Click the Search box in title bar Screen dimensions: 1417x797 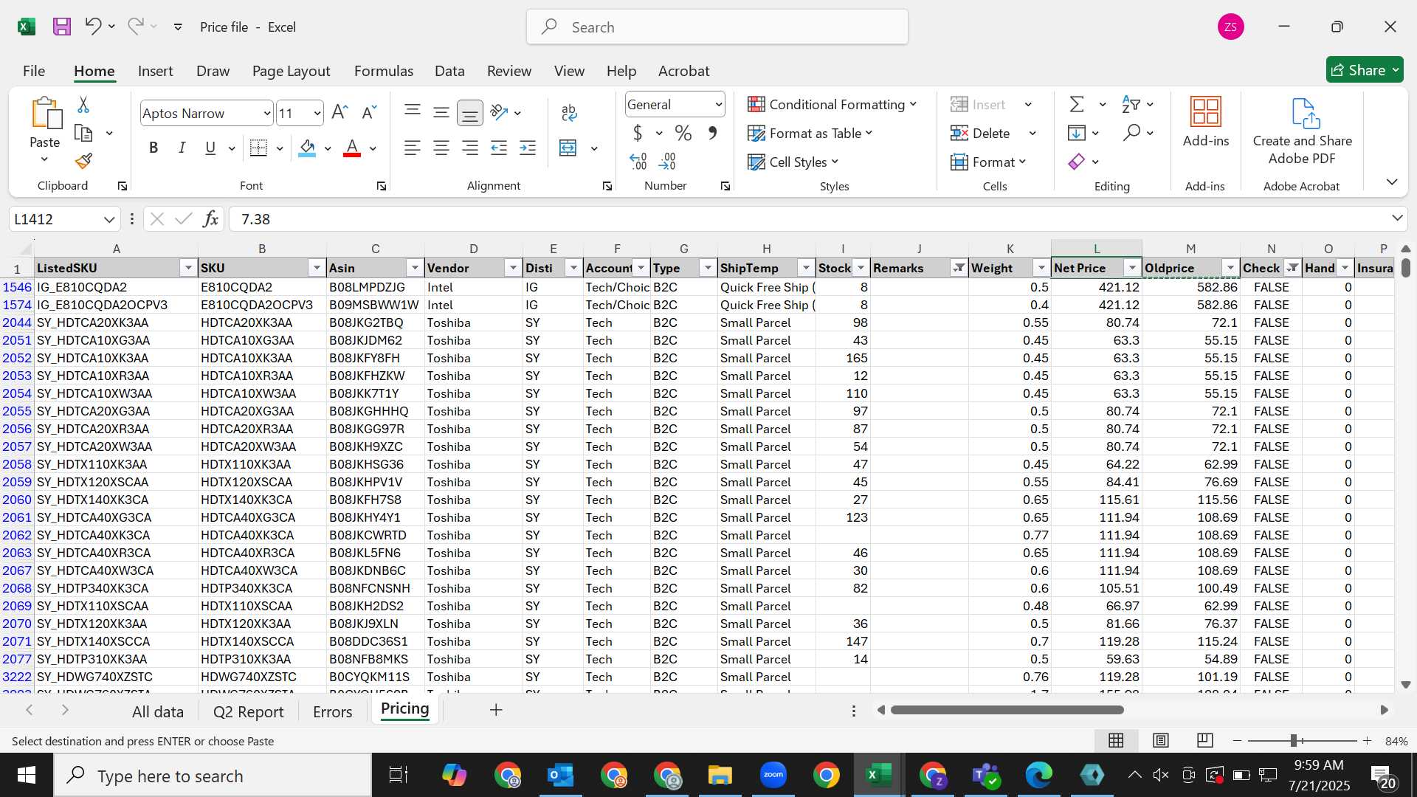(x=717, y=27)
